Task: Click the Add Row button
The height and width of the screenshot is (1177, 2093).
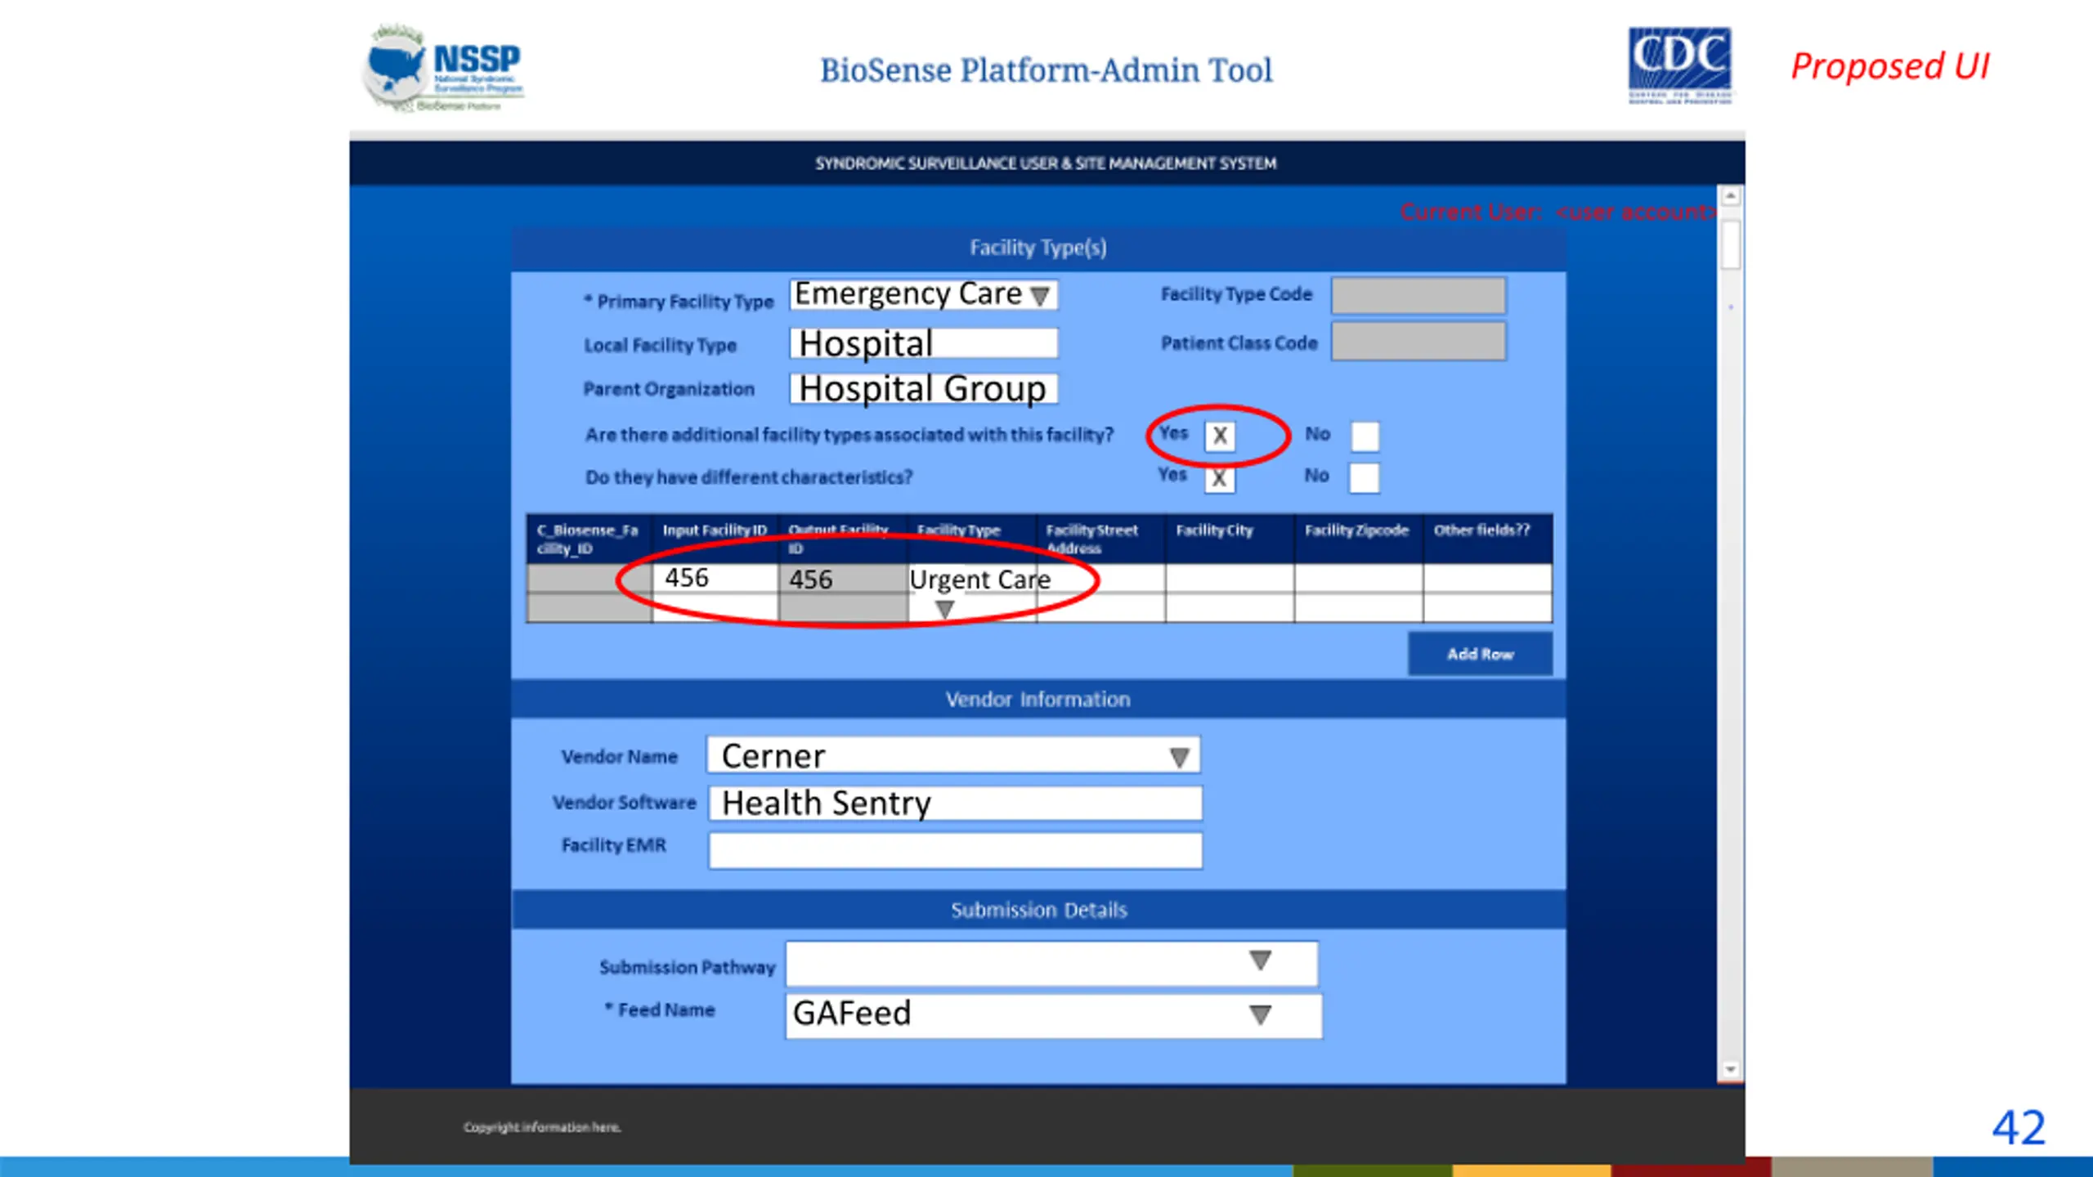Action: click(1479, 654)
